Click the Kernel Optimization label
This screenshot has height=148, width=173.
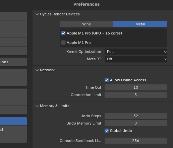tap(84, 52)
